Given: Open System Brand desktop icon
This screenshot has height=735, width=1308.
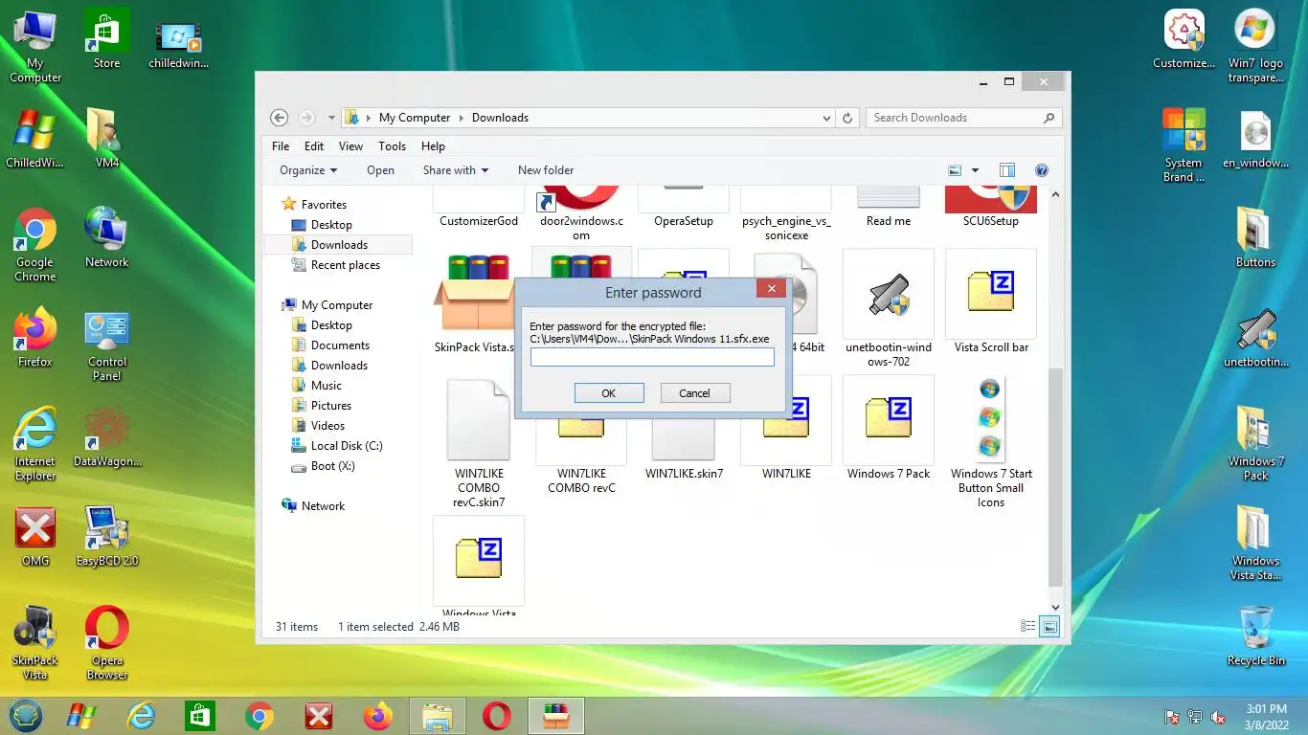Looking at the screenshot, I should tap(1184, 145).
